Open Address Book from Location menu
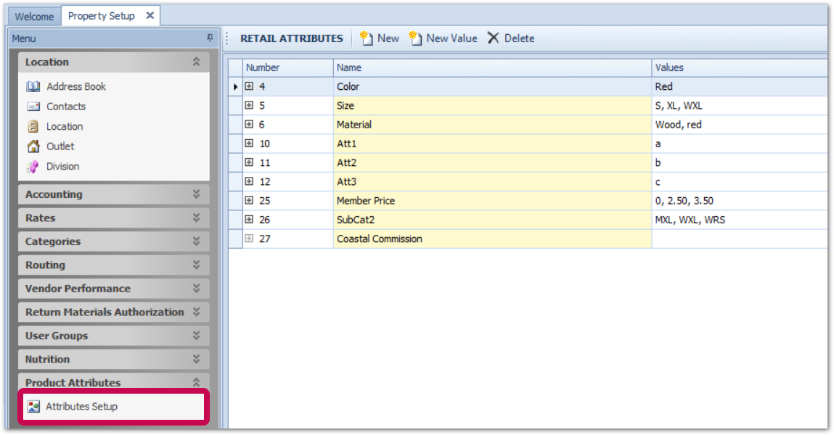This screenshot has width=834, height=435. click(75, 86)
